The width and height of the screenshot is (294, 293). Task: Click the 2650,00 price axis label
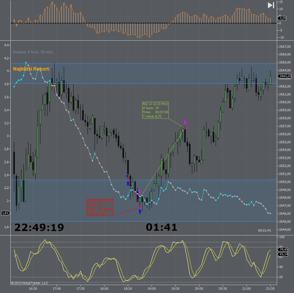[x=285, y=182]
